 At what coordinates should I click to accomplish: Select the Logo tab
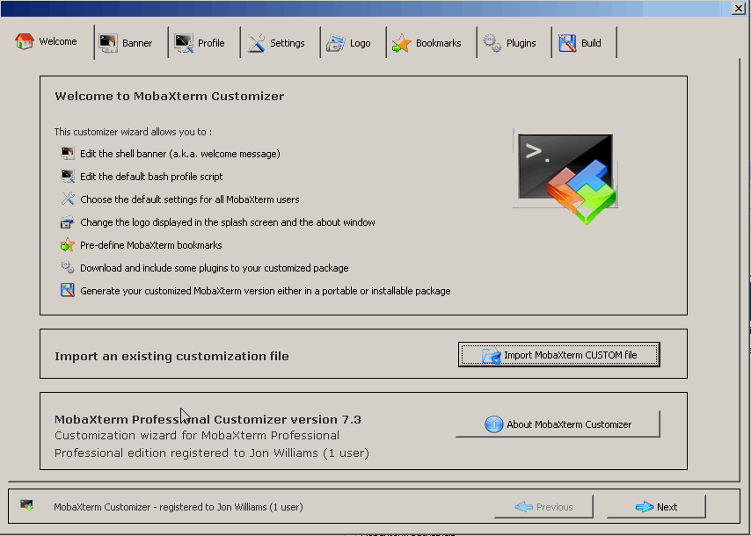coord(348,43)
